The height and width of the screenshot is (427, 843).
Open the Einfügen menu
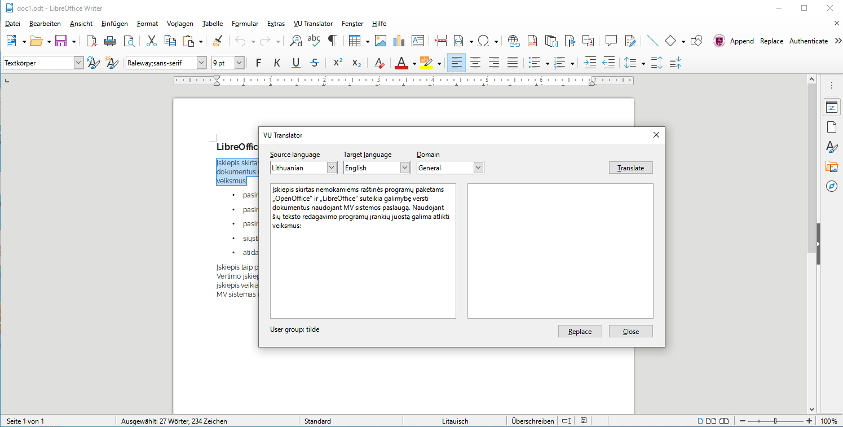pos(114,24)
